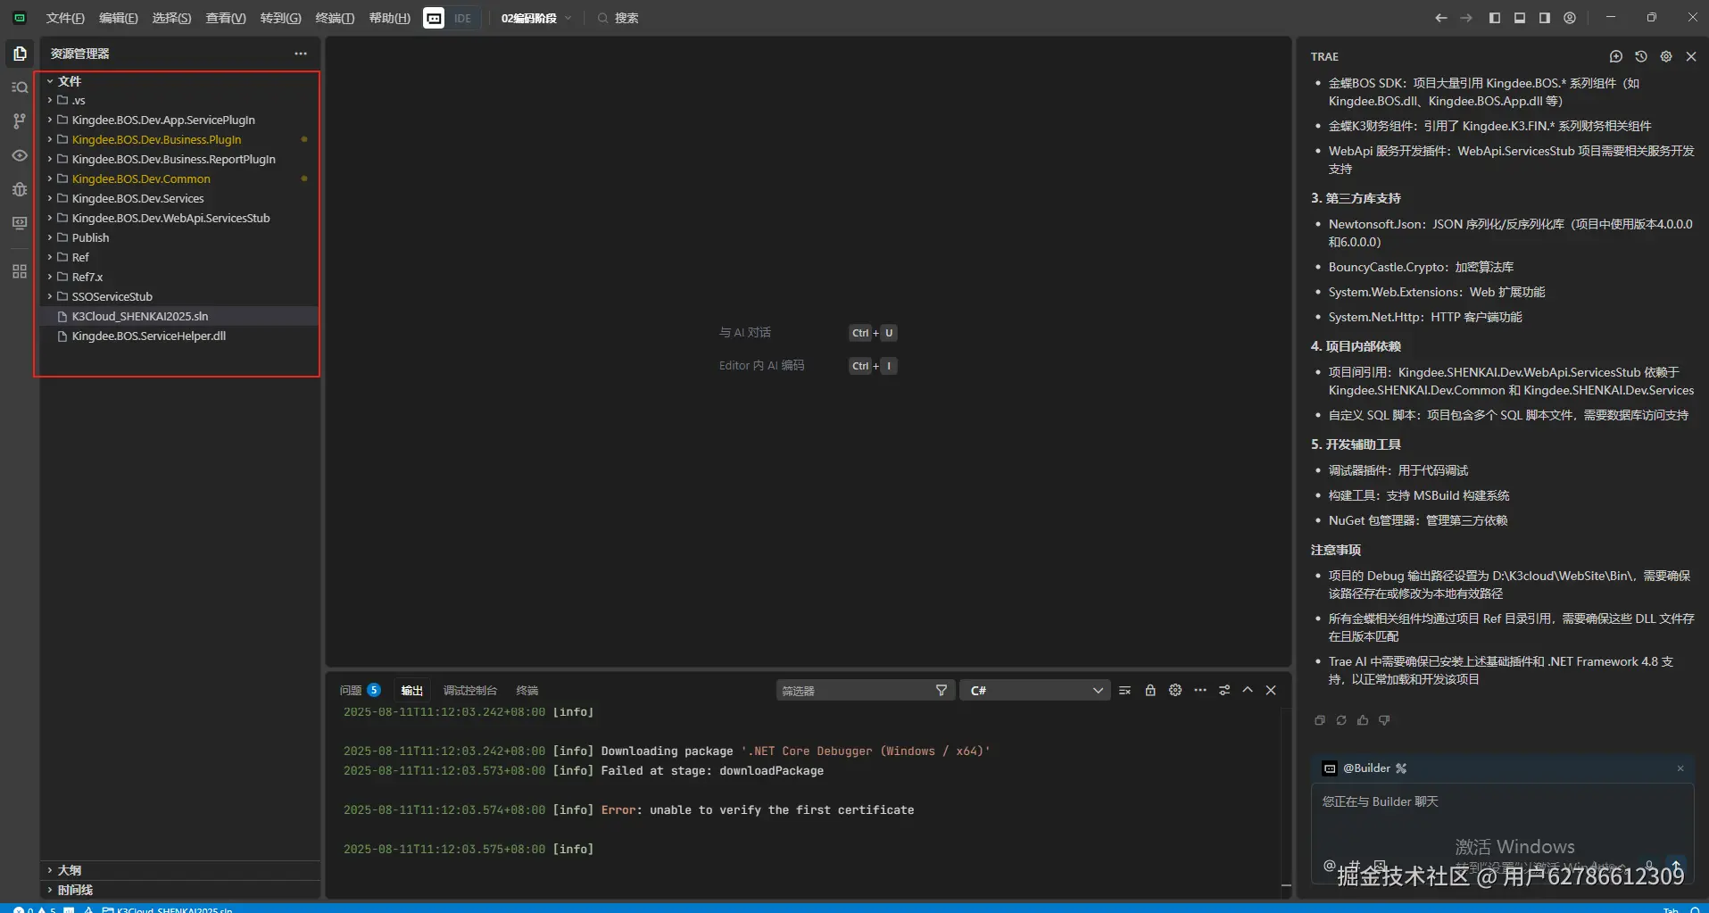Remove the @Builder agent tag
Image resolution: width=1709 pixels, height=913 pixels.
pos(1680,768)
